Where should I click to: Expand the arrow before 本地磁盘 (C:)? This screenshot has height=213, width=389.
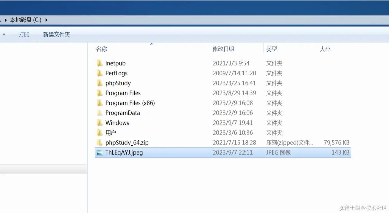6,20
